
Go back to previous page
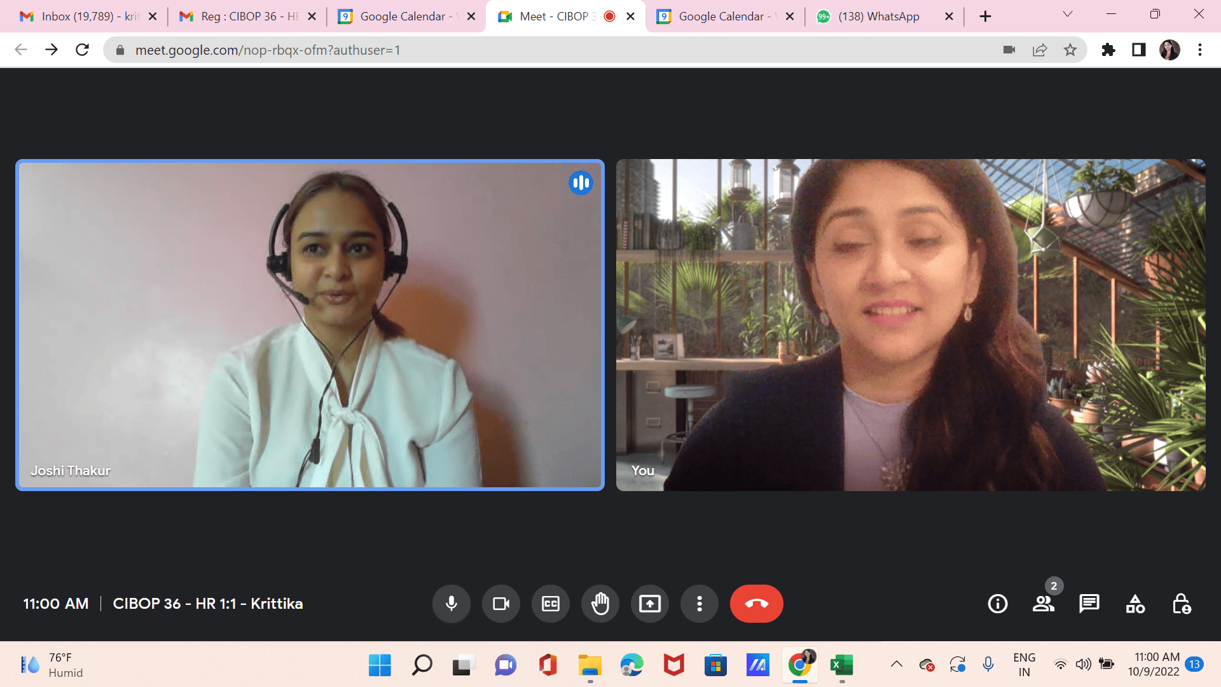tap(21, 50)
